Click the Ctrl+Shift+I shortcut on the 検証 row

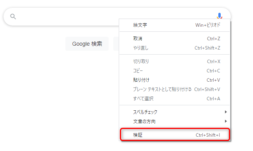208,135
